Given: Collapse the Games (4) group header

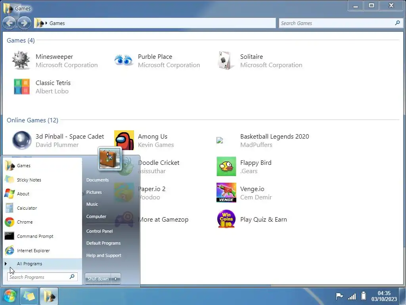Looking at the screenshot, I should pos(21,40).
